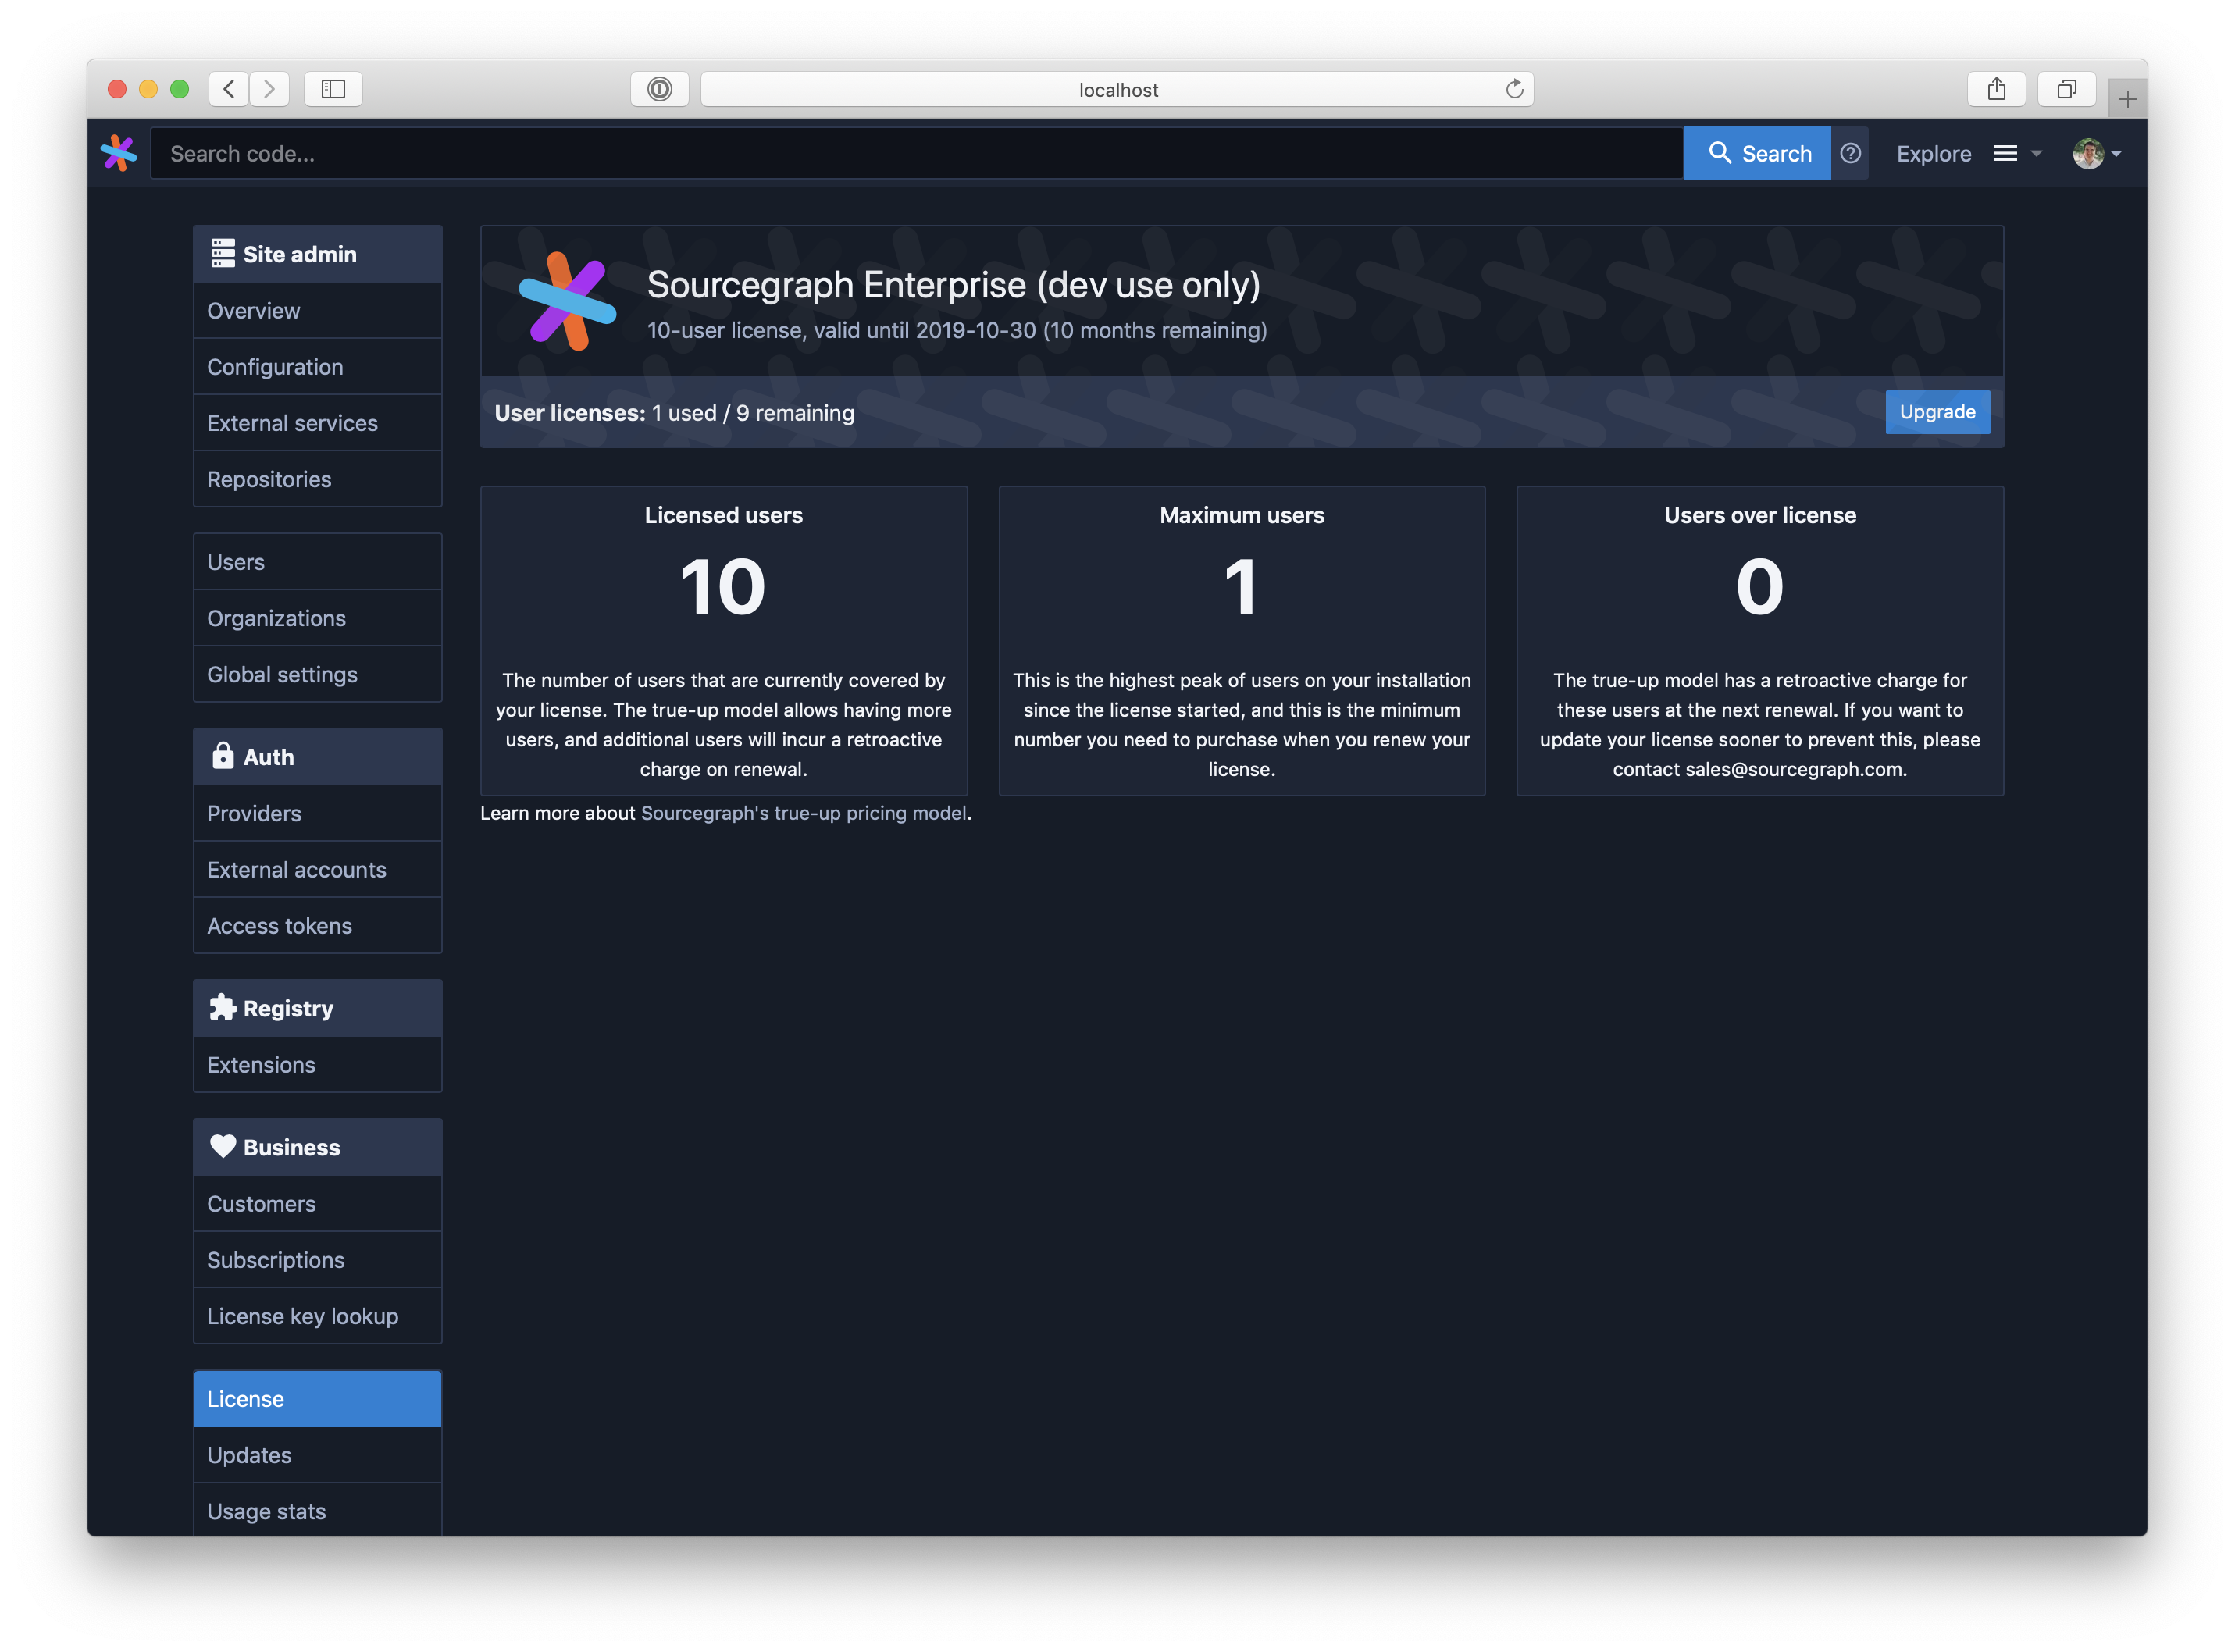The height and width of the screenshot is (1652, 2235).
Task: Click the Site admin server icon
Action: point(223,253)
